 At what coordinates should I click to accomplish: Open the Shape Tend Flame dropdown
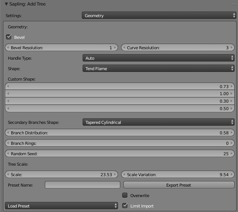(159, 69)
